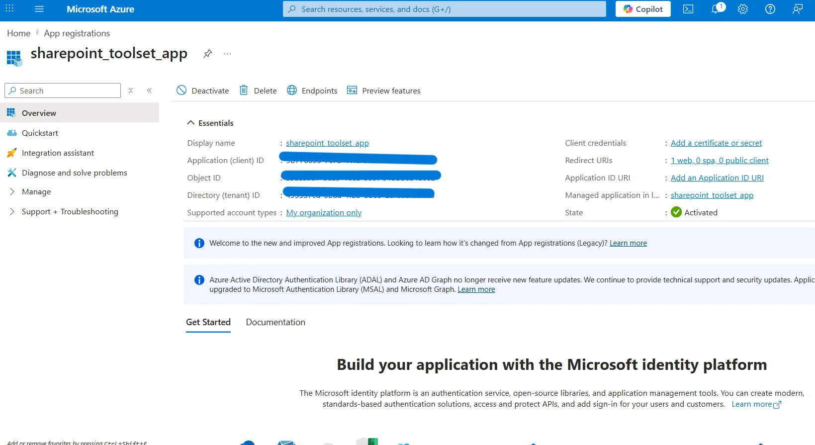Click the Display name label

(x=211, y=143)
